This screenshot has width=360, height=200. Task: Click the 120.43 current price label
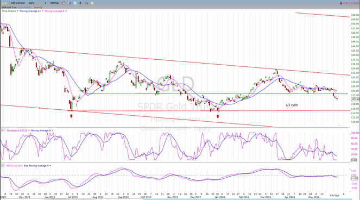click(x=355, y=99)
